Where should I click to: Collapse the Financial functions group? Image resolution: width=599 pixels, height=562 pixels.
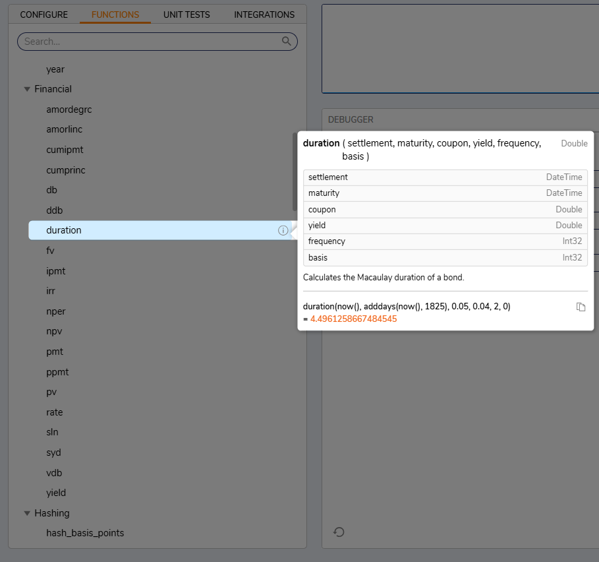[x=27, y=89]
